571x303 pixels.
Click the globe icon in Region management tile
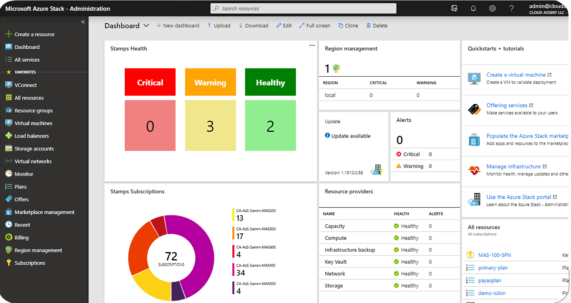tap(336, 68)
